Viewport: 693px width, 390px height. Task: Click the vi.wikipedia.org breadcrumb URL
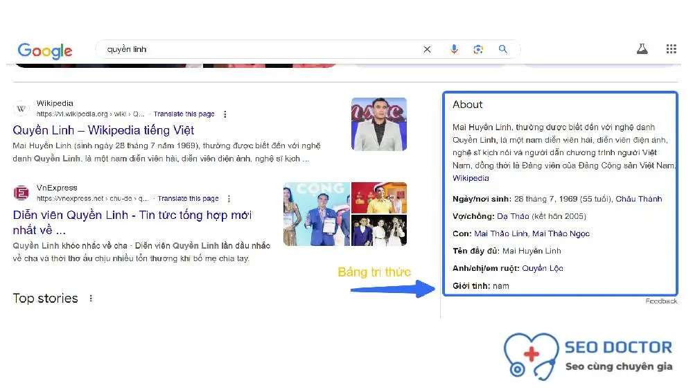[x=90, y=114]
